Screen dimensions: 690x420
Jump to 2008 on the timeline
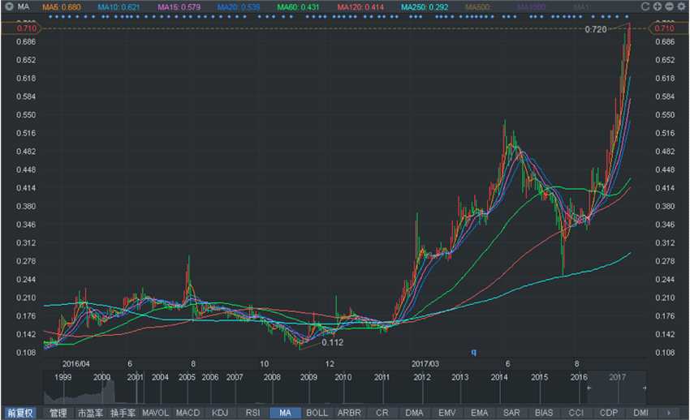(272, 377)
